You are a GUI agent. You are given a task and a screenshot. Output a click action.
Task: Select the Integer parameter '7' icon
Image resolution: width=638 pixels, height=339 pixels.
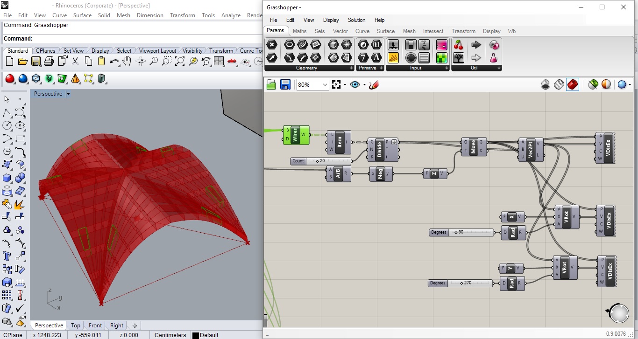(363, 57)
